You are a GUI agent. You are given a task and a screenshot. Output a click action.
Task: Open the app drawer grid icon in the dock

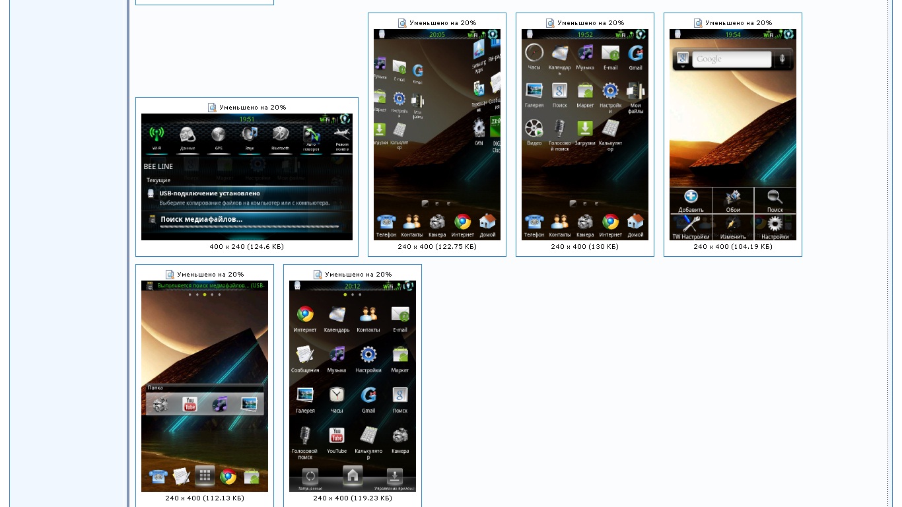point(205,475)
